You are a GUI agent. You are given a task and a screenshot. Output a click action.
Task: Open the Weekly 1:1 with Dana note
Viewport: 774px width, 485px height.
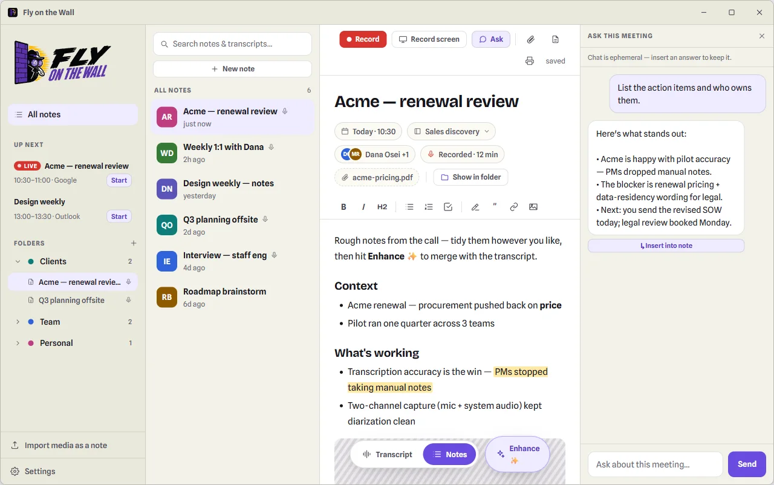coord(233,153)
